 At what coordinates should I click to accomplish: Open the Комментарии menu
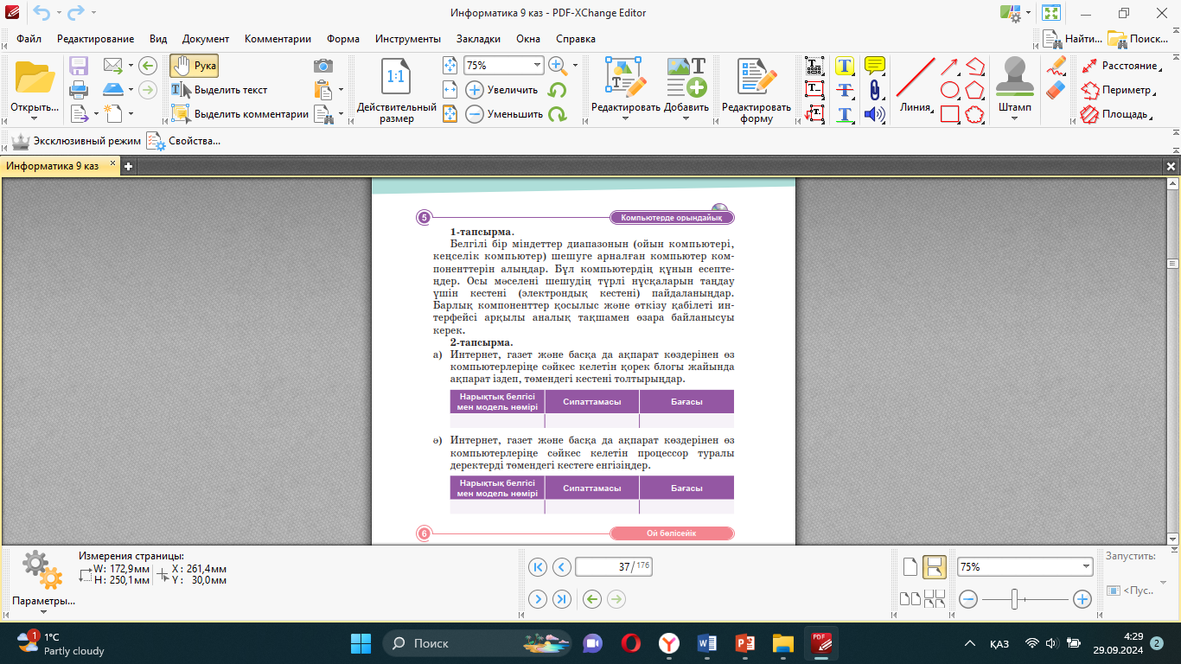278,39
